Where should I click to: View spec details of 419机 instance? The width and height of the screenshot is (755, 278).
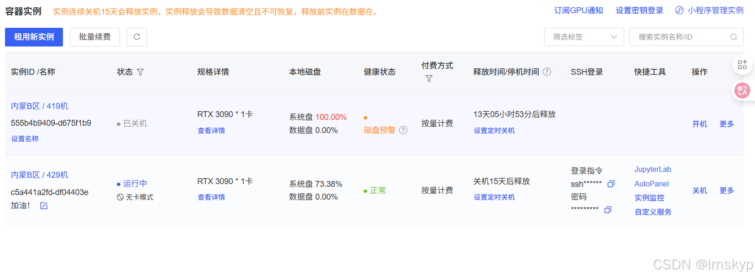pyautogui.click(x=211, y=131)
